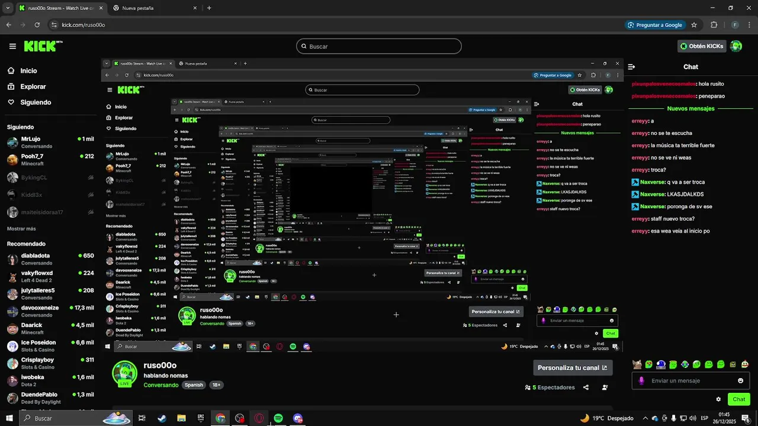Open the moderator user icon near share
Viewport: 758px width, 426px height.
[605, 388]
